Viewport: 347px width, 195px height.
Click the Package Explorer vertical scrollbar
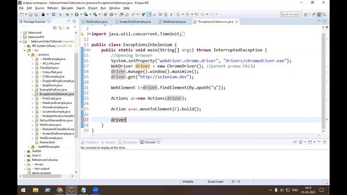pos(76,95)
